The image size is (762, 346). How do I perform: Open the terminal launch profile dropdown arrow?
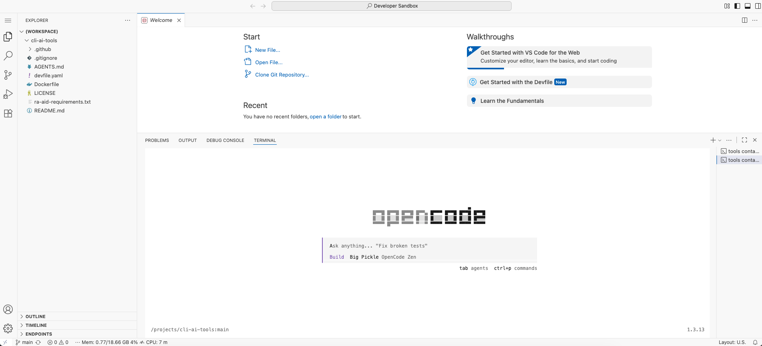tap(720, 140)
